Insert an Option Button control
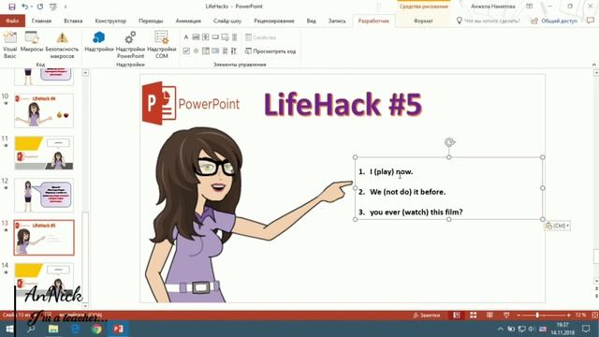 coord(196,51)
